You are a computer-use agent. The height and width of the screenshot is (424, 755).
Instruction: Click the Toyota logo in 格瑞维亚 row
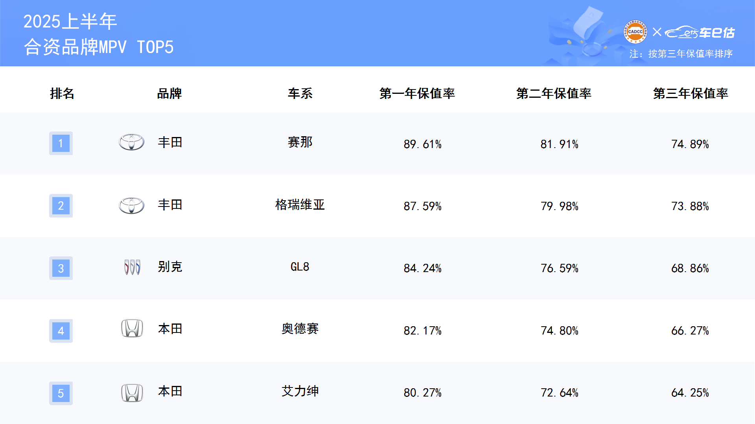click(131, 205)
